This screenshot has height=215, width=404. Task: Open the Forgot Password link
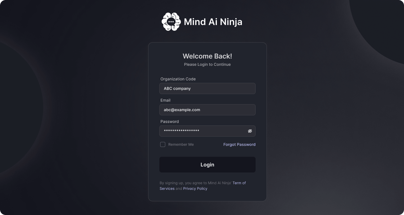(x=239, y=144)
